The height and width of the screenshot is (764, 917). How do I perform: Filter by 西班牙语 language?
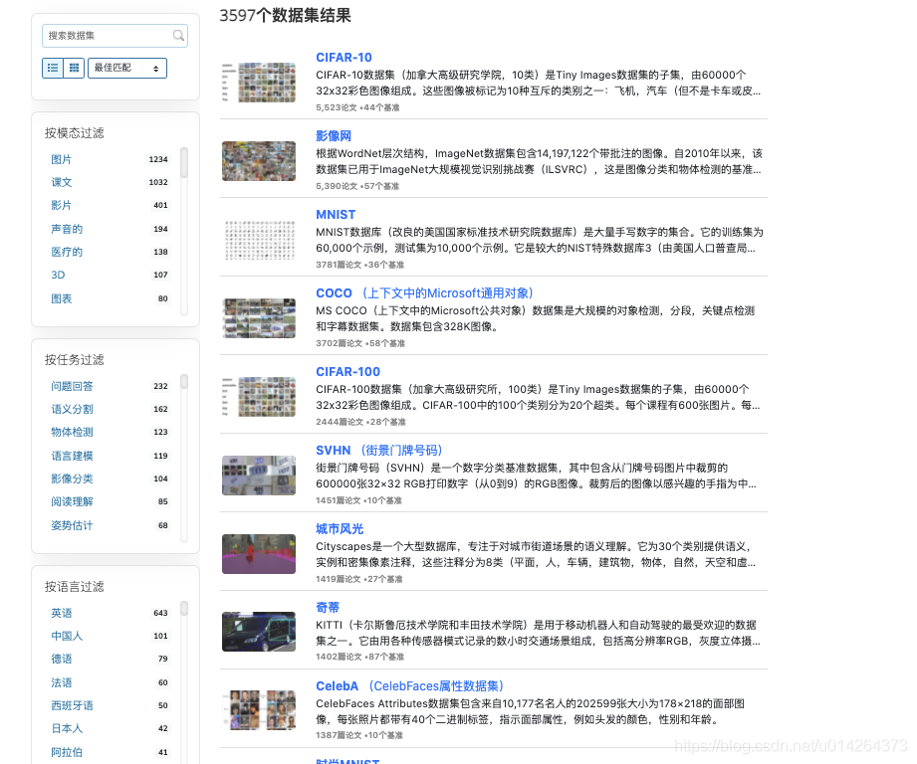click(72, 705)
